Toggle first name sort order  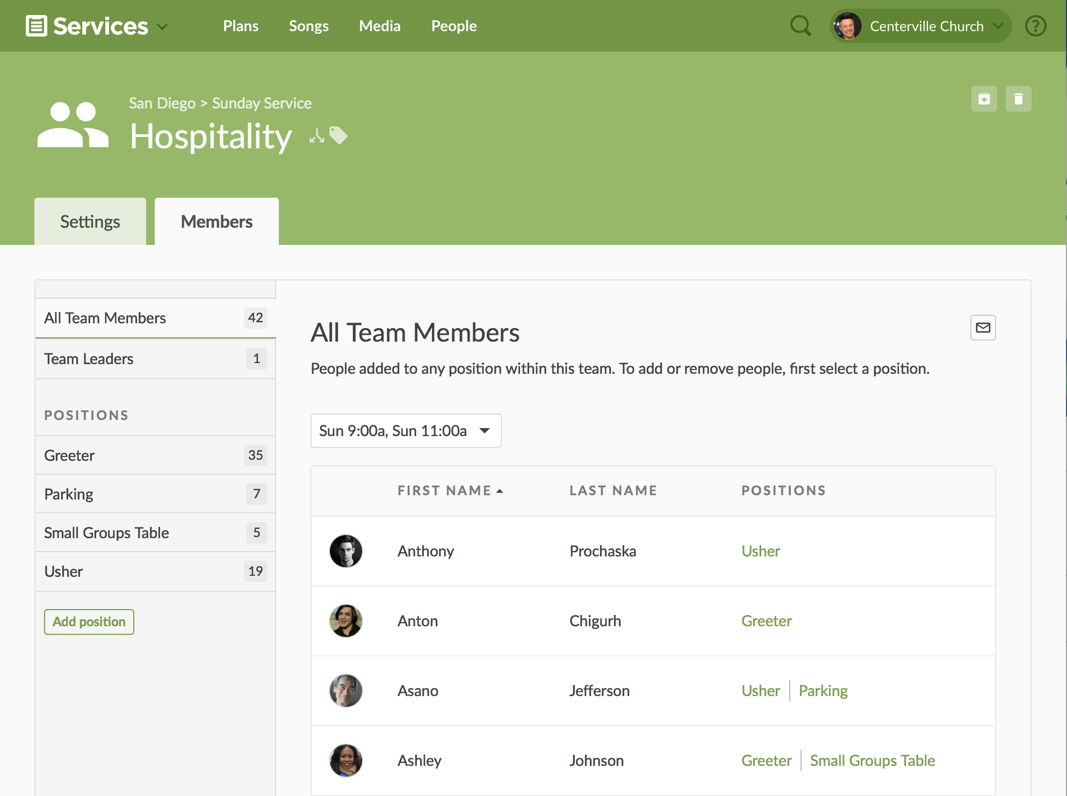click(x=451, y=490)
